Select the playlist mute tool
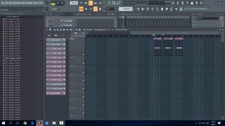The image size is (225, 126). coord(64,30)
